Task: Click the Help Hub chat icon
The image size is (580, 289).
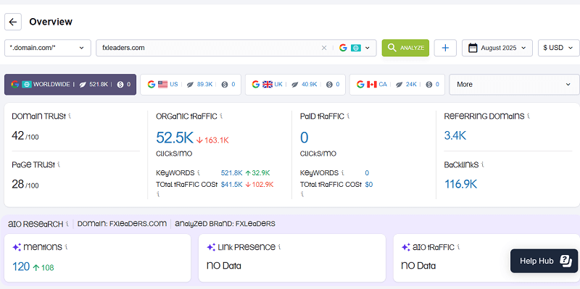Action: (x=566, y=261)
